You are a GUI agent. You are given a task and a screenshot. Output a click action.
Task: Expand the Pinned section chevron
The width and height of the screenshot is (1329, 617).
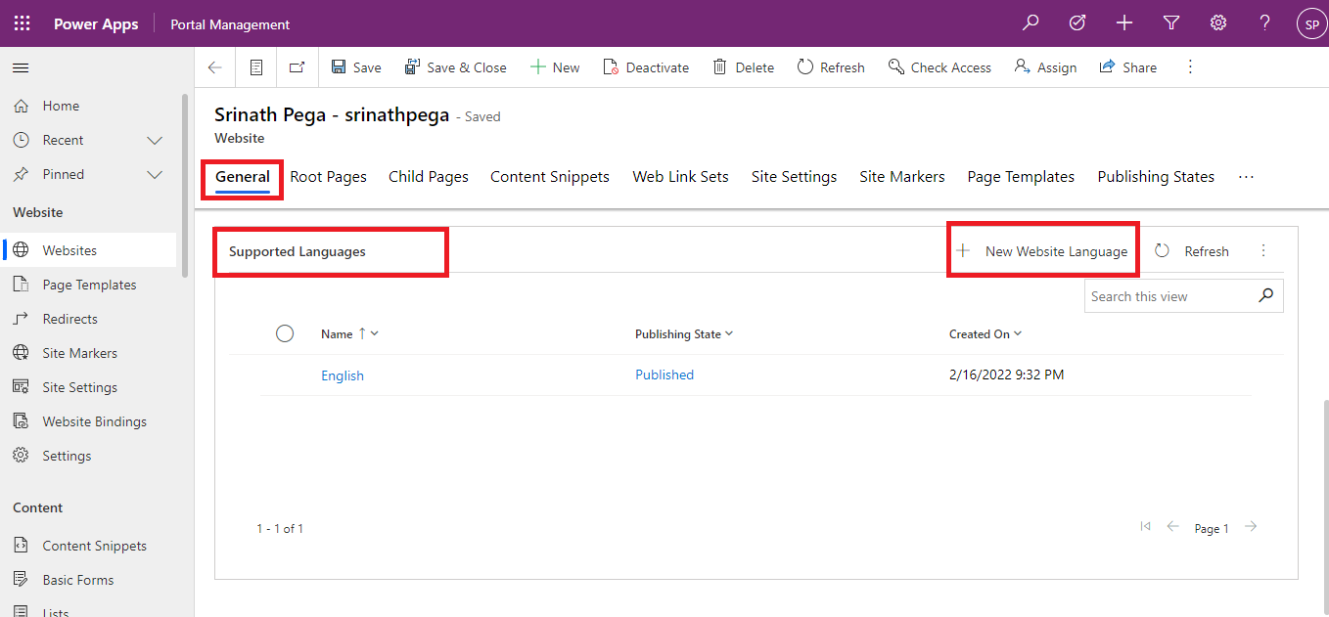click(x=155, y=174)
